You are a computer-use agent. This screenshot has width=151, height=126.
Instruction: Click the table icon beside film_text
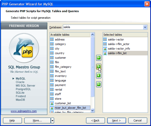click(52, 71)
